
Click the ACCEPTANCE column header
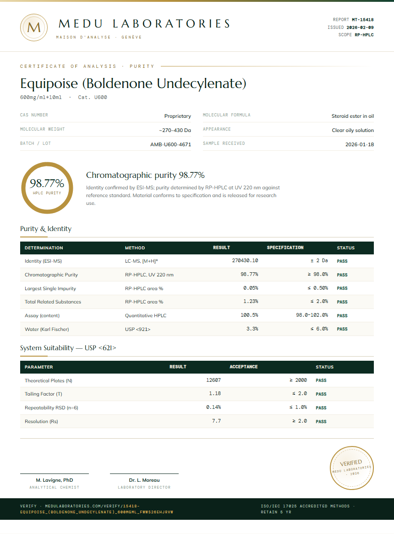(x=243, y=367)
